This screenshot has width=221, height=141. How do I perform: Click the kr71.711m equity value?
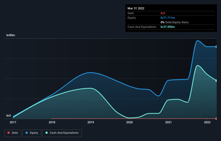(168, 18)
